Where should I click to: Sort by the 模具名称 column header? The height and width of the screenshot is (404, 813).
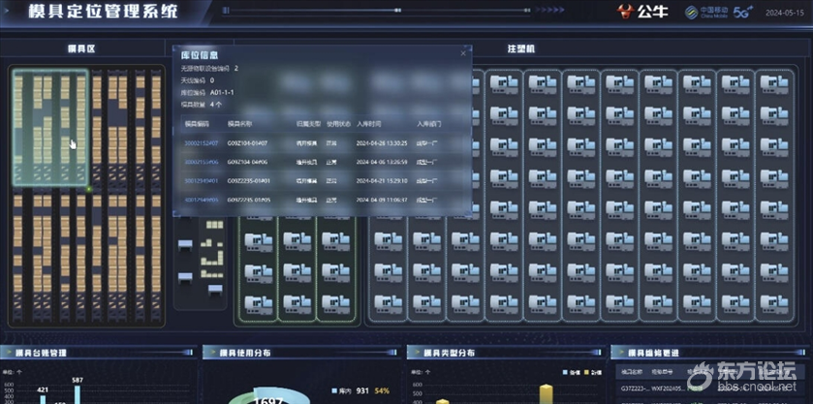click(241, 124)
